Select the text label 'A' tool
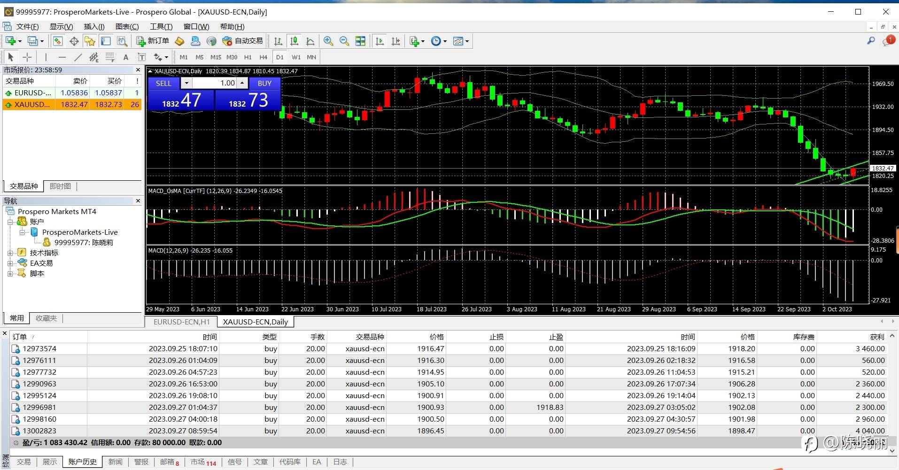The height and width of the screenshot is (470, 899). click(125, 57)
